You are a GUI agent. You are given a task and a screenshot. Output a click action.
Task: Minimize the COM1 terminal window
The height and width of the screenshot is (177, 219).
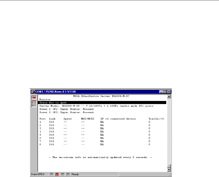click(161, 92)
